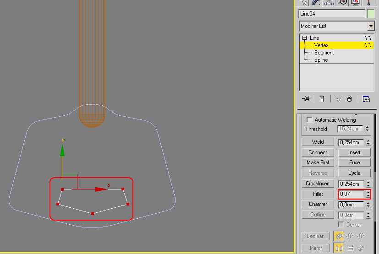
Task: Open the Utilities hammer tab
Action: [x=368, y=2]
